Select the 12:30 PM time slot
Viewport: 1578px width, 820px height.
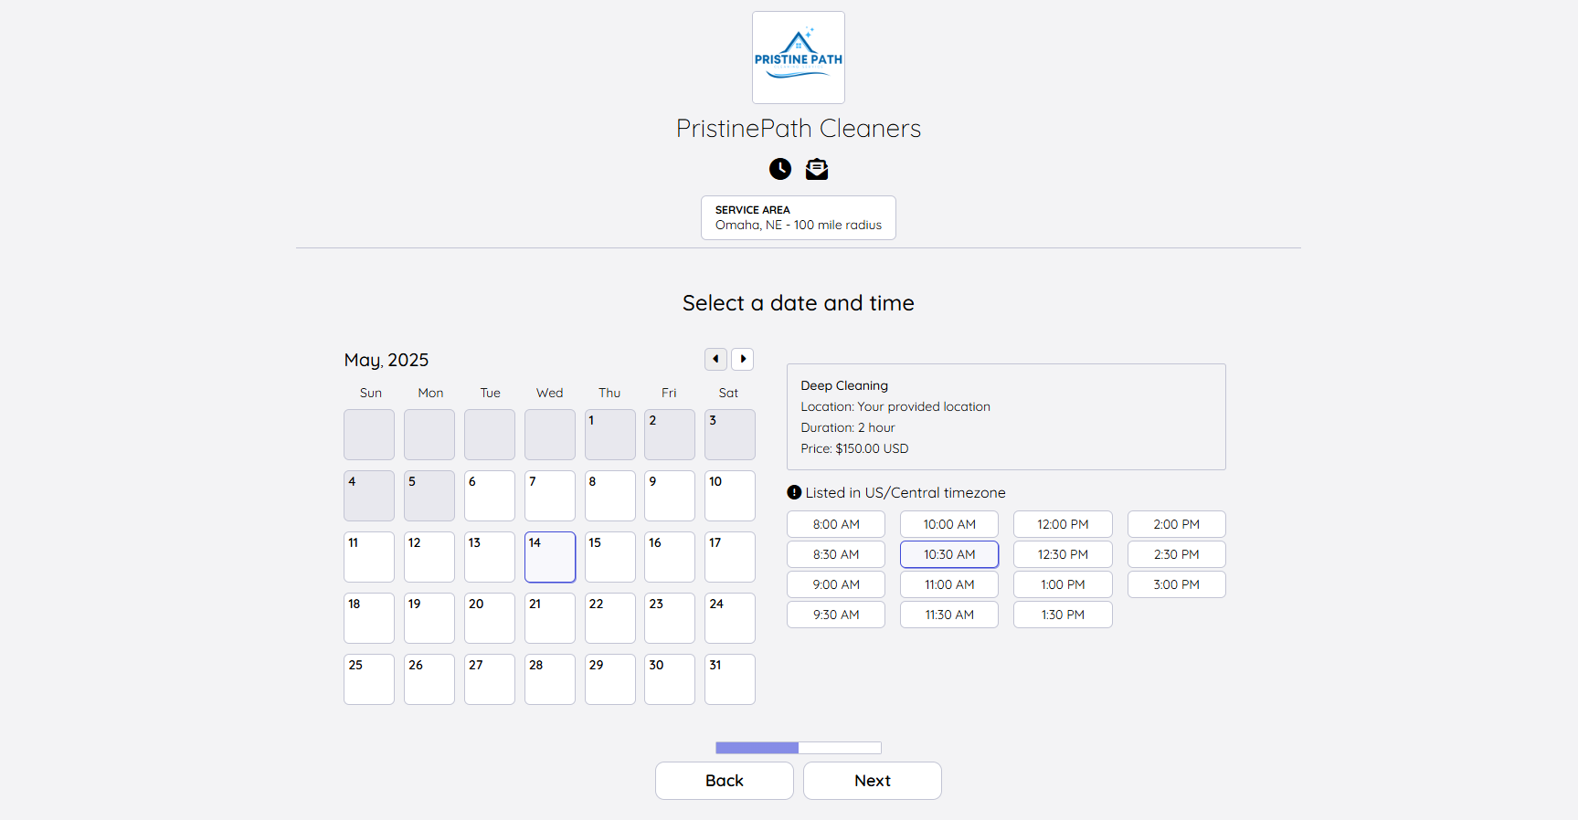pyautogui.click(x=1063, y=554)
